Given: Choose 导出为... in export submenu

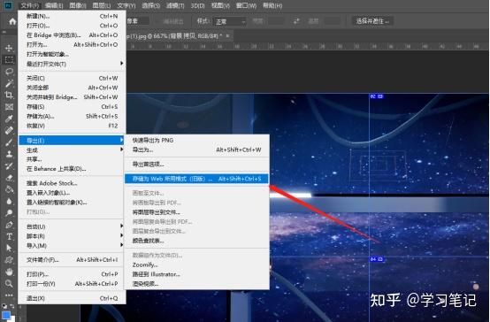Looking at the screenshot, I should click(197, 149).
